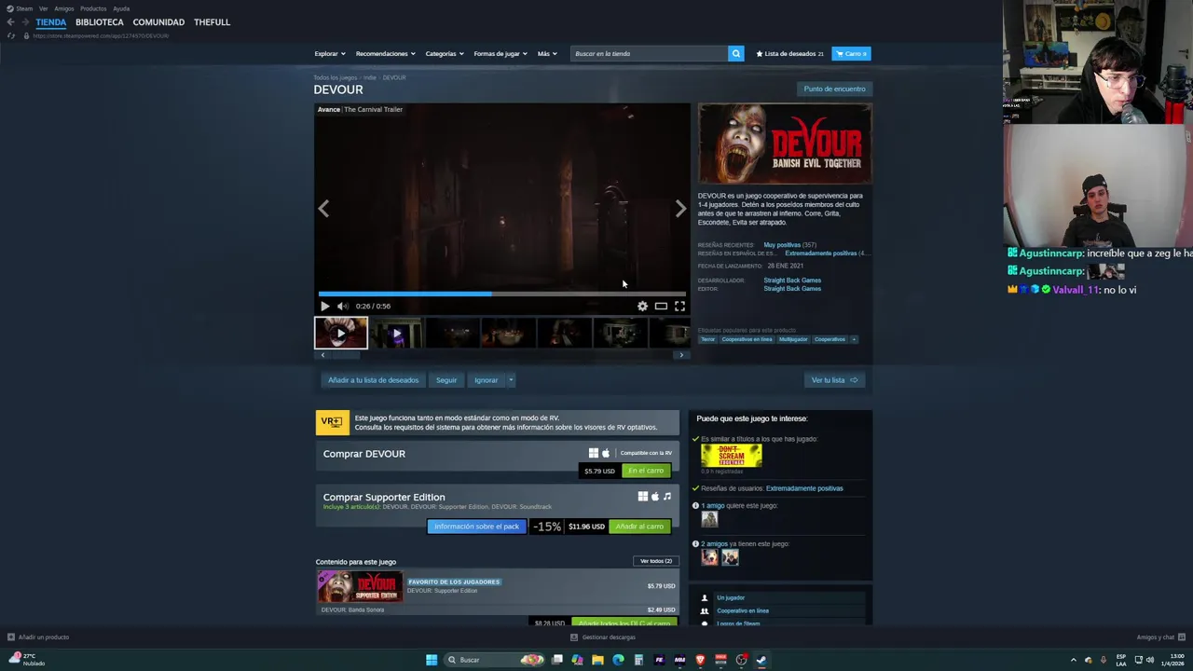Open the wishlist star link
Image resolution: width=1193 pixels, height=671 pixels.
789,53
